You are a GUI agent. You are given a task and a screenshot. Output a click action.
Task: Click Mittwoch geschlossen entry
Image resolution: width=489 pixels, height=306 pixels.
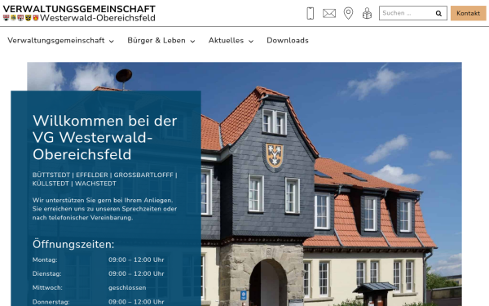click(89, 288)
